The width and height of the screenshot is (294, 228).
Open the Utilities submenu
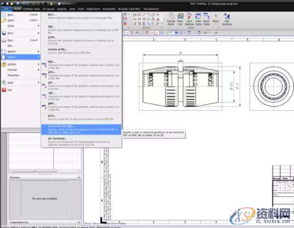(x=12, y=64)
